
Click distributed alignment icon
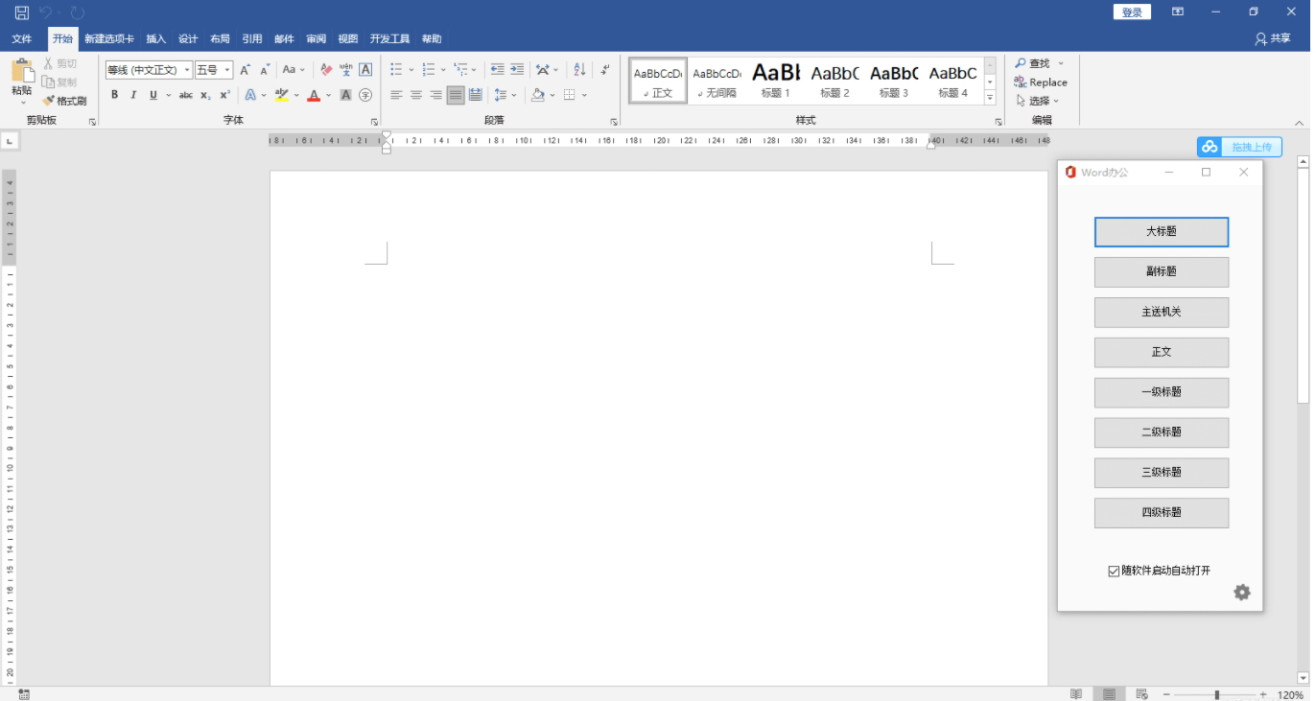click(x=475, y=95)
